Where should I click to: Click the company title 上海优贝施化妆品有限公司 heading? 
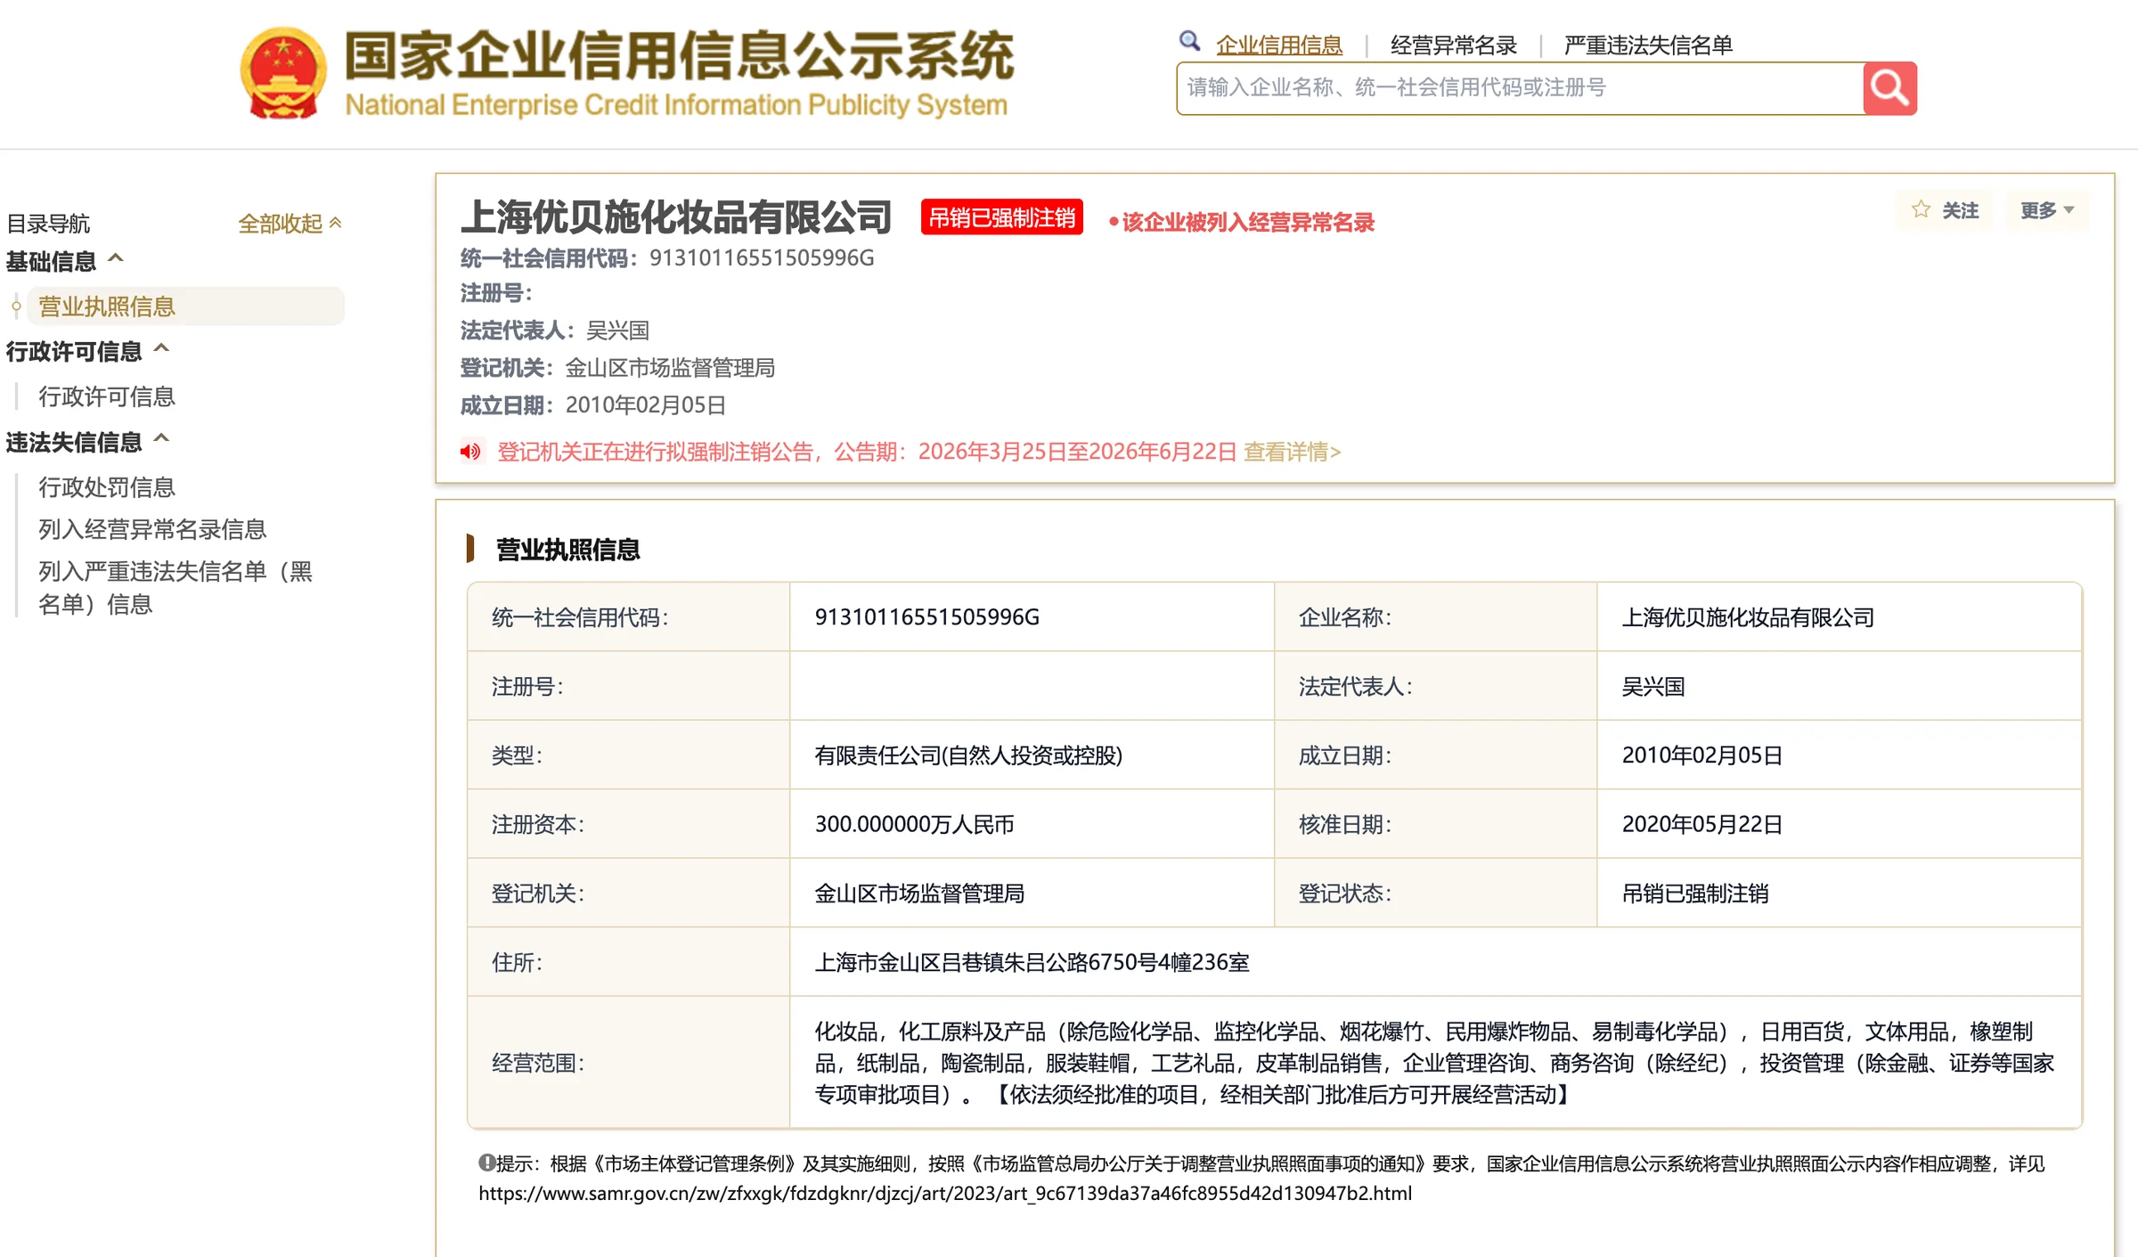pos(676,216)
